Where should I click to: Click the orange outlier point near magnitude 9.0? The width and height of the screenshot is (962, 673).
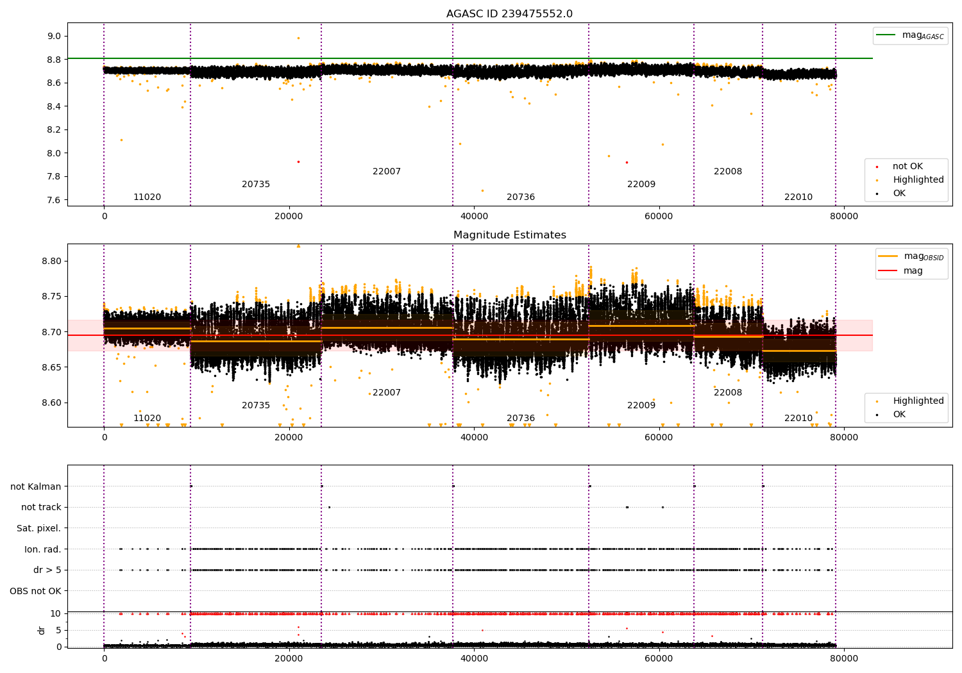(298, 38)
